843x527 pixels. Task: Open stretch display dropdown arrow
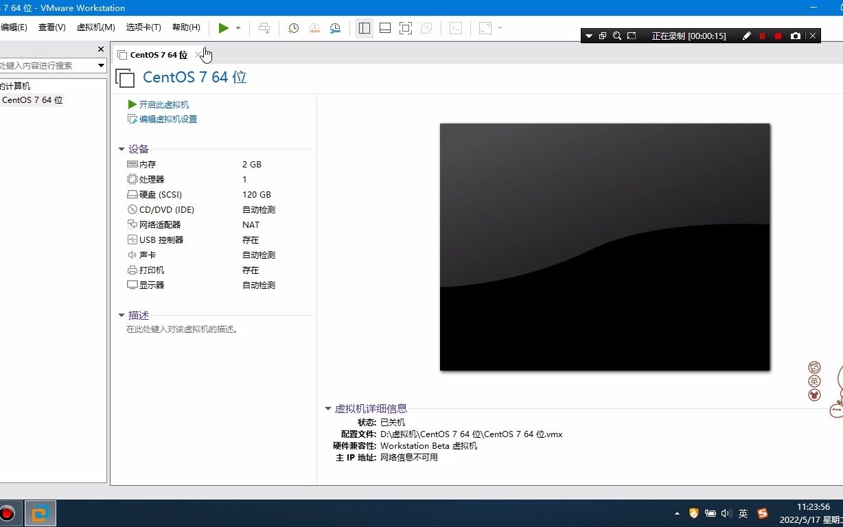tap(500, 28)
